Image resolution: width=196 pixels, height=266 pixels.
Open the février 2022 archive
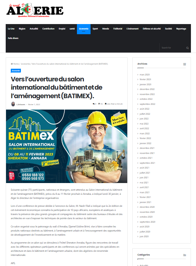(145, 138)
